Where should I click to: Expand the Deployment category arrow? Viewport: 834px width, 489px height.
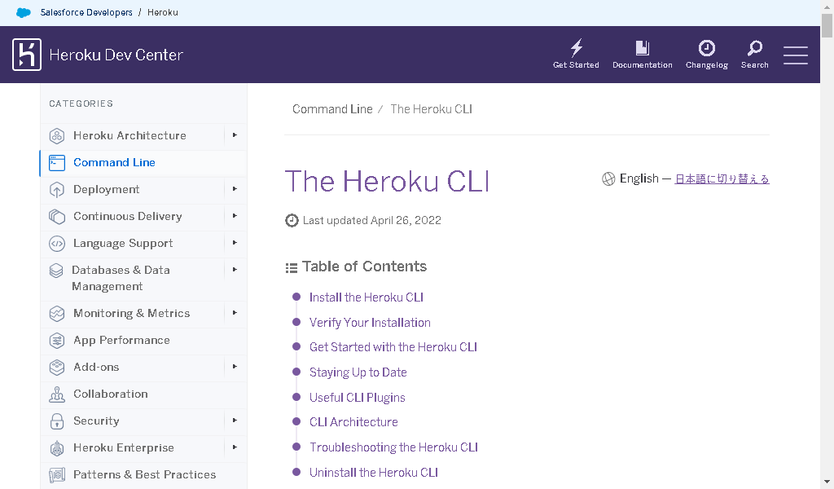[x=235, y=189]
